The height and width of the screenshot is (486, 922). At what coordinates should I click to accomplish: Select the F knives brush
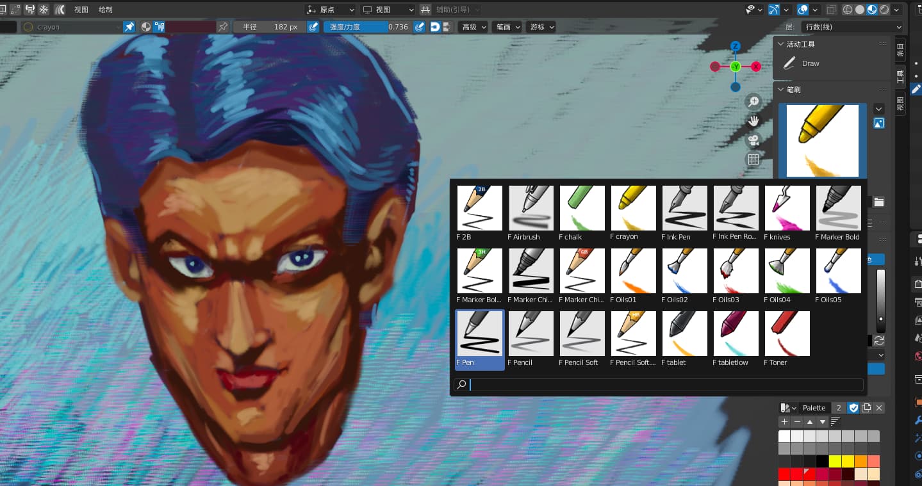pyautogui.click(x=787, y=209)
